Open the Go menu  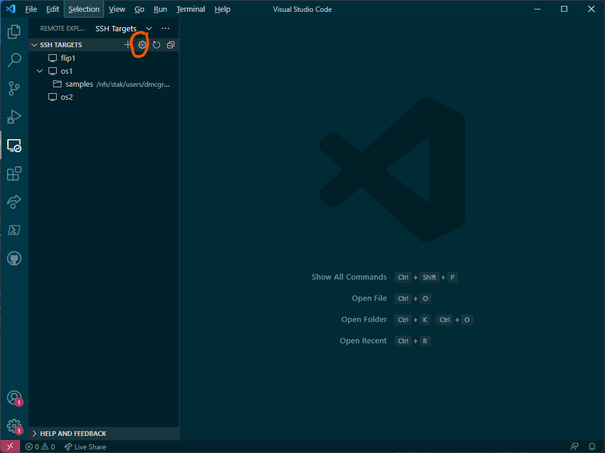point(139,9)
